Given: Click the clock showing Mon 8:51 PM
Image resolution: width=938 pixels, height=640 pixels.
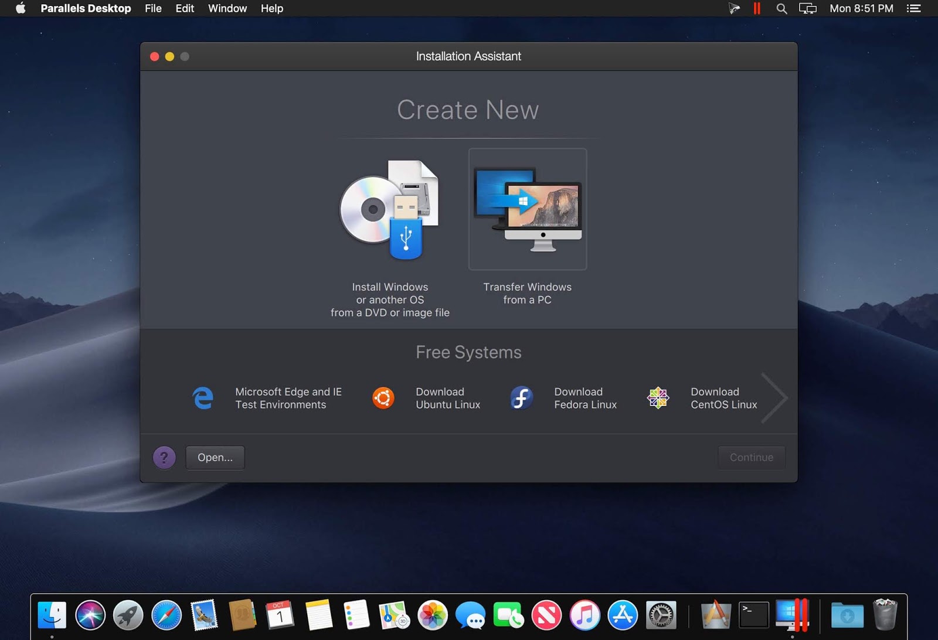Looking at the screenshot, I should click(861, 8).
